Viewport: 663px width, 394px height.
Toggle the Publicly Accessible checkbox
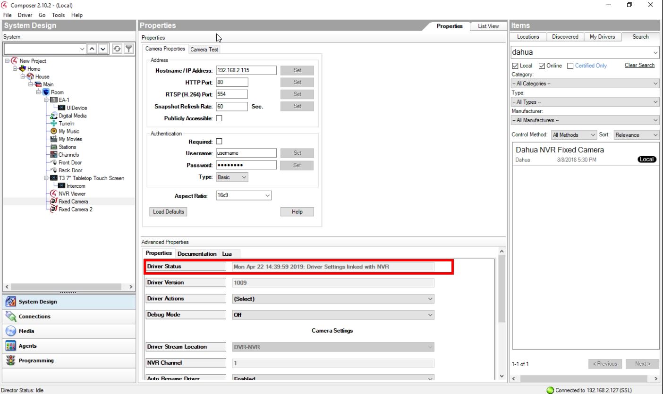tap(219, 118)
